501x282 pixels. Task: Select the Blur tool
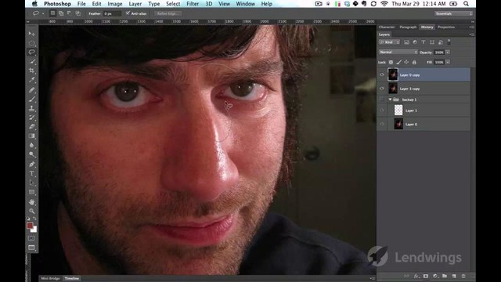(31, 146)
